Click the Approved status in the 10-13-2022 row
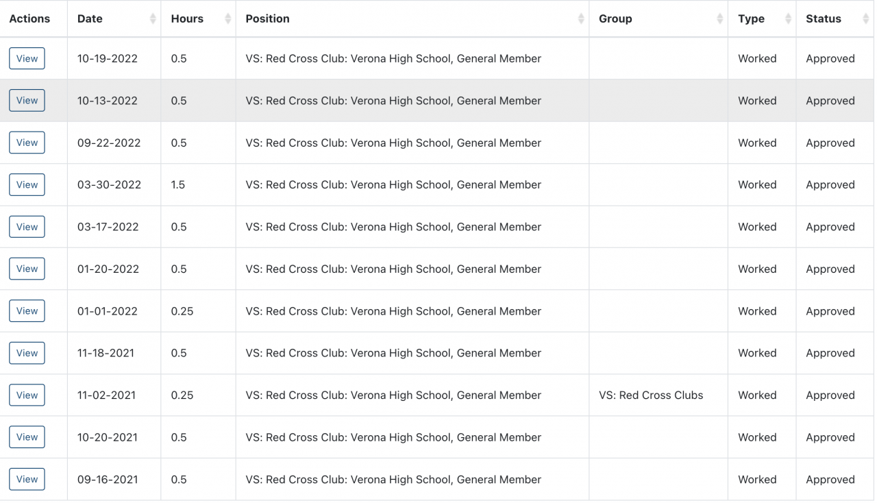 (x=830, y=101)
